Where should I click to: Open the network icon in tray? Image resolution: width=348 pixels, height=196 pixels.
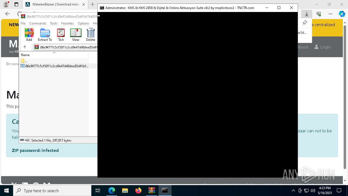(x=306, y=191)
